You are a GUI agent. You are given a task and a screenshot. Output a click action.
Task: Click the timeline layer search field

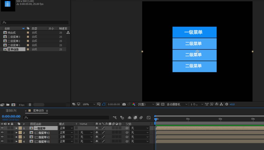click(x=66, y=118)
